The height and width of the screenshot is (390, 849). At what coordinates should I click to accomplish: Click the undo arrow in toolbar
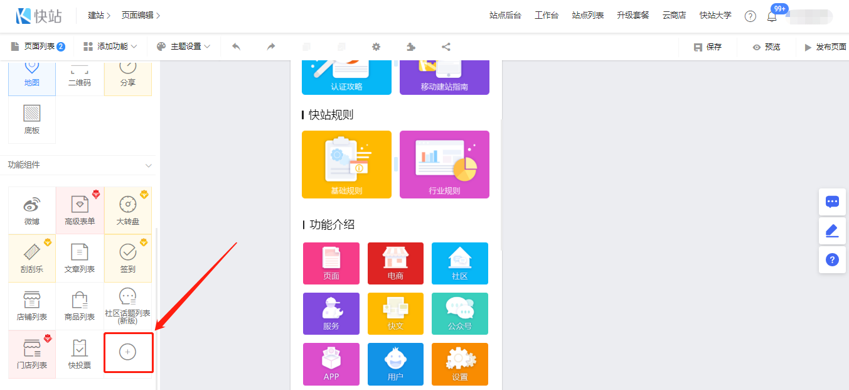pos(237,46)
